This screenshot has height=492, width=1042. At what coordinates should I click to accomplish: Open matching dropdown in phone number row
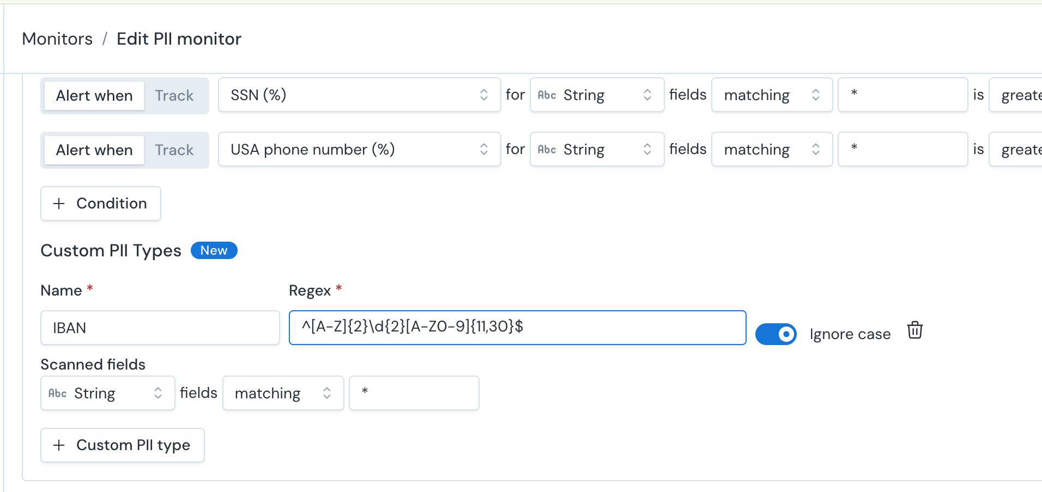[772, 150]
